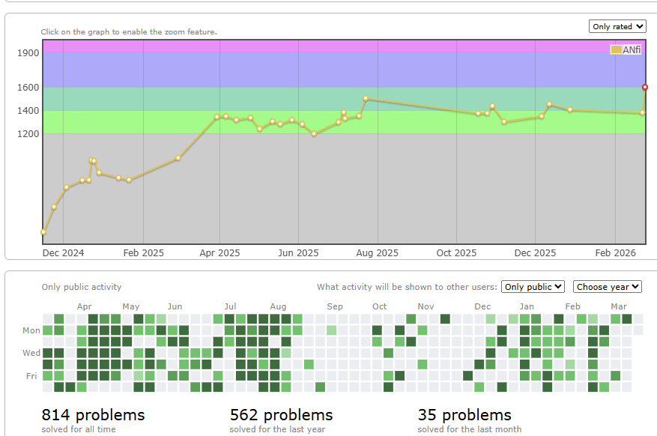
Task: Click the "Nov" month label on activity heatmap
Action: (x=426, y=306)
